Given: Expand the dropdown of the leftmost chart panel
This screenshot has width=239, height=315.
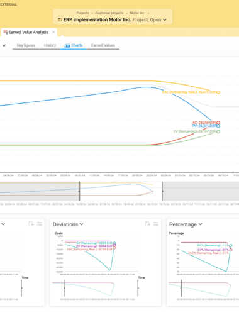Looking at the screenshot, I should pos(3,224).
